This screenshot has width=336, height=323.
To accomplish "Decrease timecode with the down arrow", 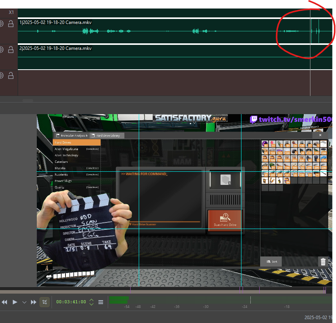I will [x=91, y=304].
